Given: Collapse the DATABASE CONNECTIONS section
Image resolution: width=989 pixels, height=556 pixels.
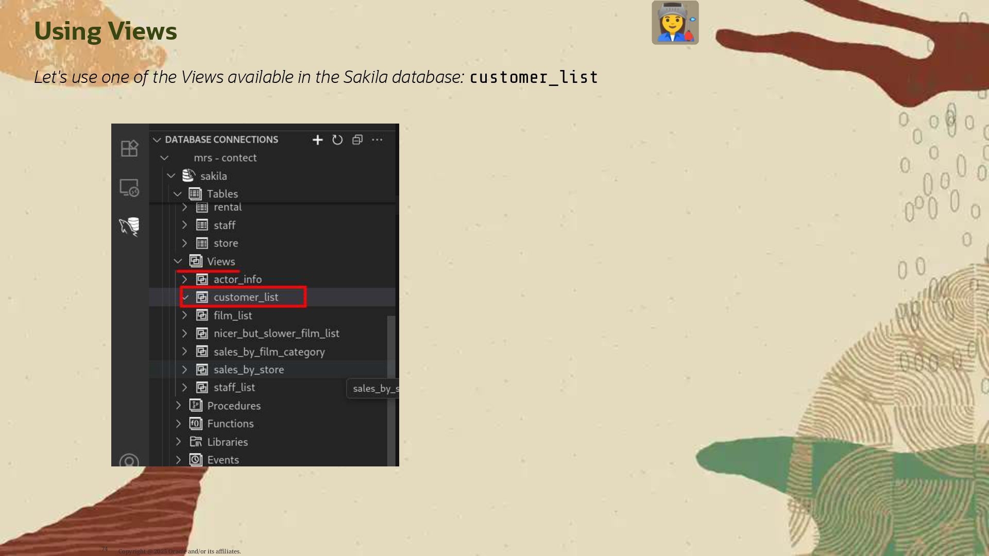Looking at the screenshot, I should (157, 140).
